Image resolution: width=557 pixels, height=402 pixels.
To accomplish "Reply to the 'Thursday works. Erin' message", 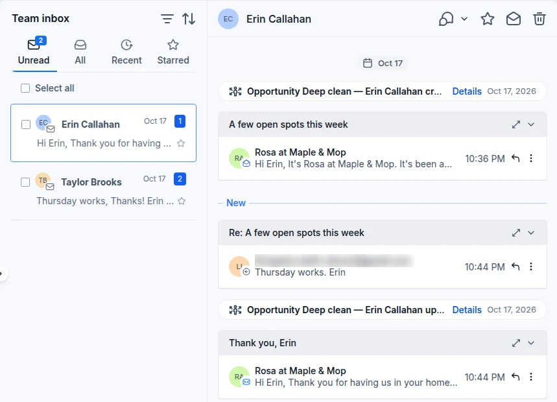I will [x=516, y=266].
